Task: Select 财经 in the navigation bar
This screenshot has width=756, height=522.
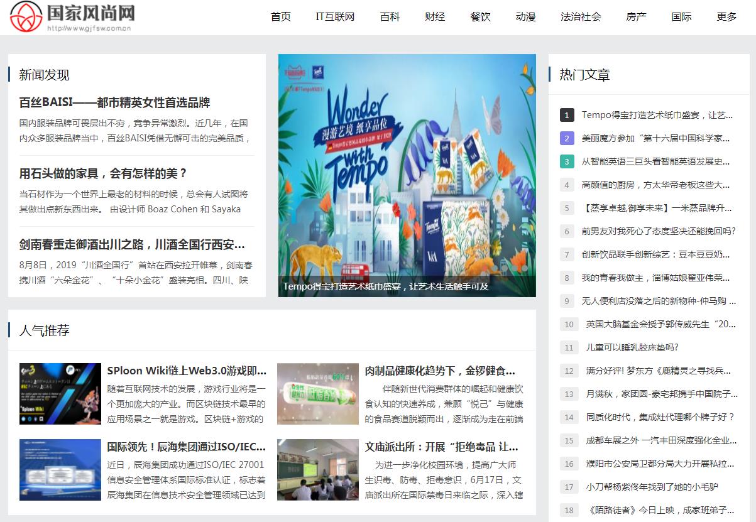Action: (x=435, y=17)
